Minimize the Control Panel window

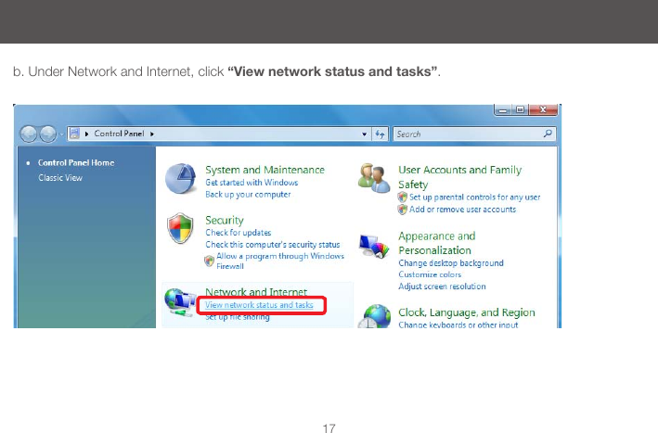point(503,109)
